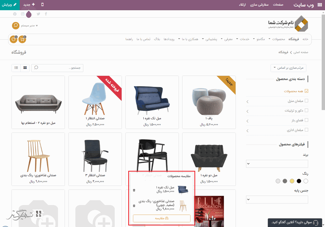Click the company logo نام شرکت شما

(x=288, y=23)
